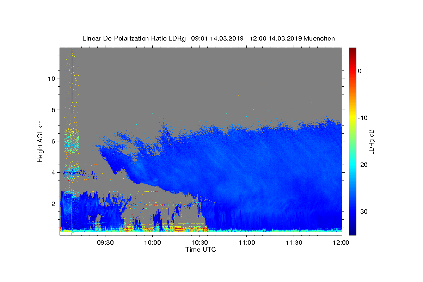This screenshot has height=282, width=423.
Task: Click the 10:30 time tick label
Action: (x=200, y=243)
